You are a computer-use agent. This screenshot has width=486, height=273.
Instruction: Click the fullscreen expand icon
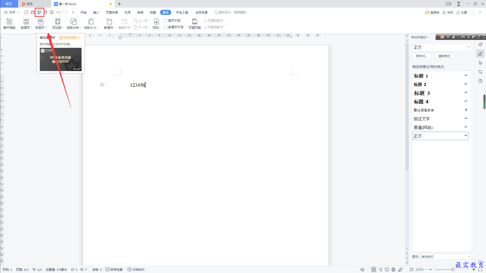480,269
